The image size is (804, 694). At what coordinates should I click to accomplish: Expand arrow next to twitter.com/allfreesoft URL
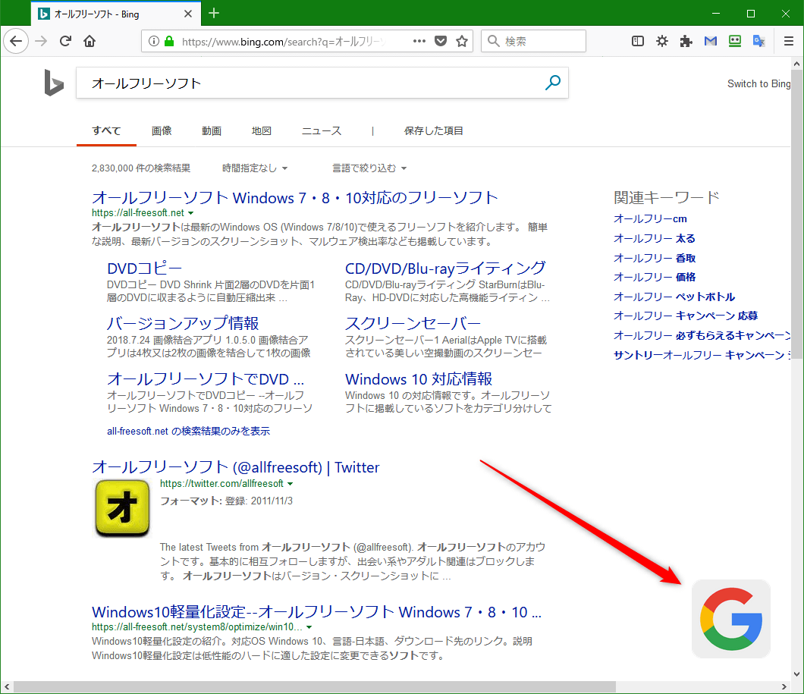point(290,483)
